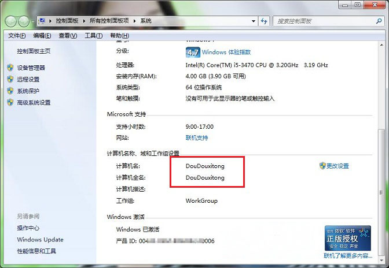Minimize the System window
The image size is (389, 268).
345,5
